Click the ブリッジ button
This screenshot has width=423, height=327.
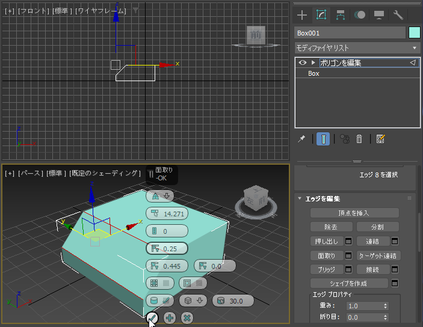point(327,269)
